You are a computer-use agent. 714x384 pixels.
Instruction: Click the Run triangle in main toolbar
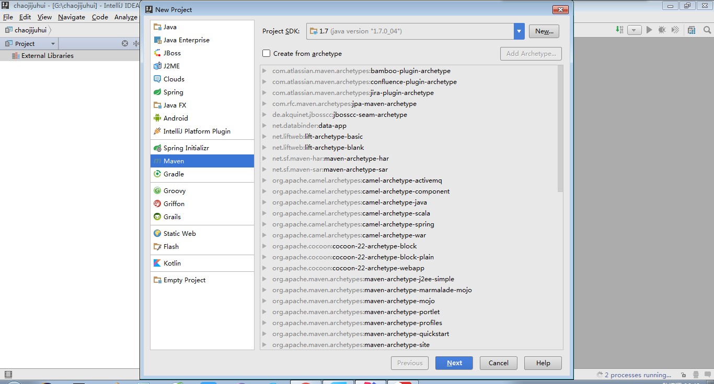pos(649,30)
